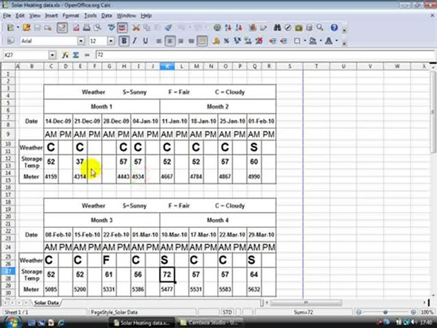Viewport: 437px width, 328px height.
Task: Cut the selected cell
Action: pos(136,27)
